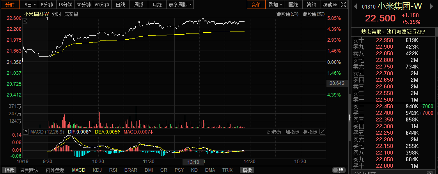Open the 叠加 overlay dropdown
438x174 pixels.
(x=275, y=4)
